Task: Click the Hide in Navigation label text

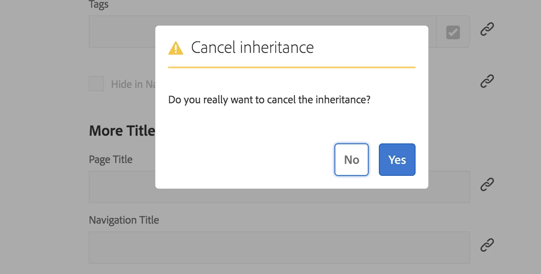Action: click(x=132, y=84)
